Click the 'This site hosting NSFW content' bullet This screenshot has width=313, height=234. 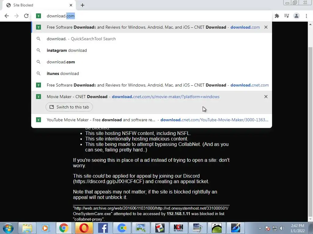[138, 133]
